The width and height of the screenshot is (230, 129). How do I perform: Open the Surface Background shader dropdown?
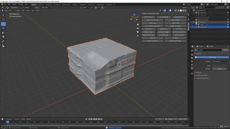coord(220,62)
